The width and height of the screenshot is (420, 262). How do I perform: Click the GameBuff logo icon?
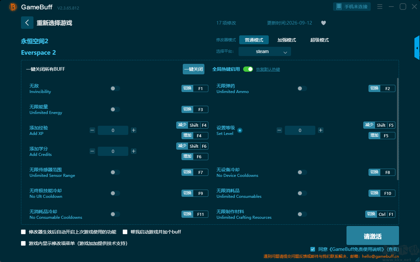click(x=13, y=7)
